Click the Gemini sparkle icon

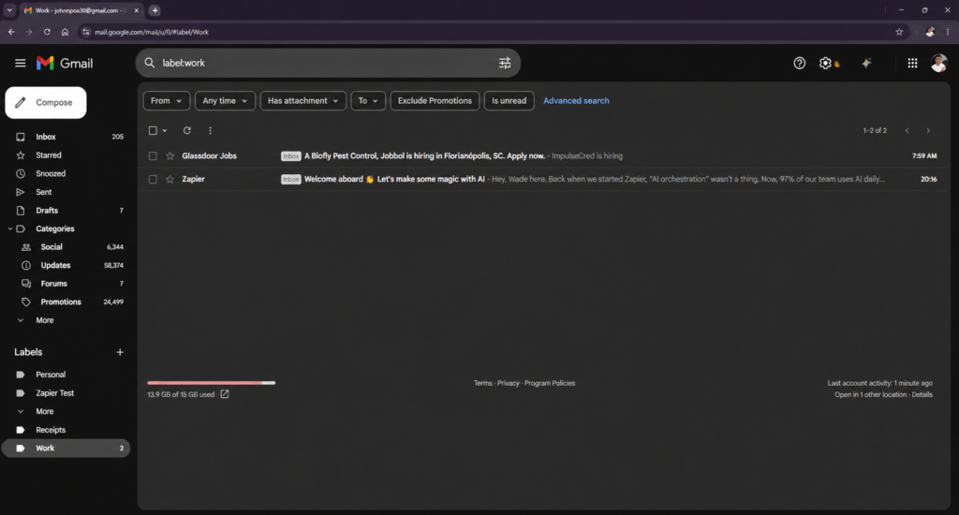point(866,63)
